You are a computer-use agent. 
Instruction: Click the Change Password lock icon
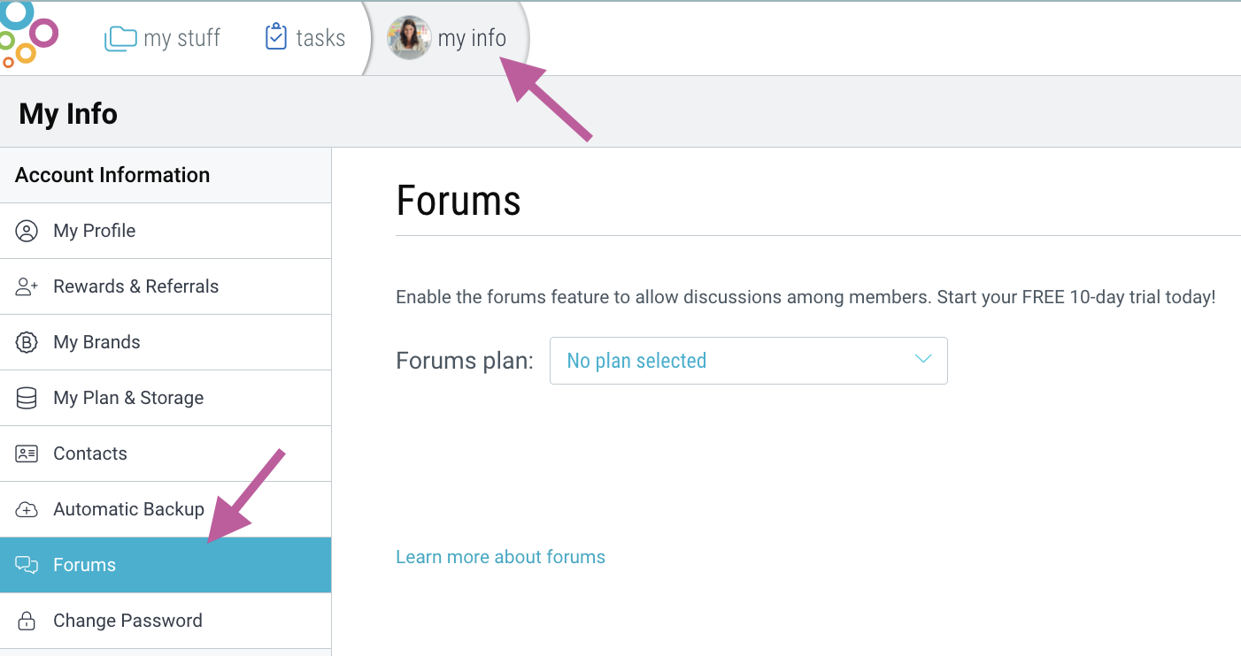pyautogui.click(x=27, y=621)
